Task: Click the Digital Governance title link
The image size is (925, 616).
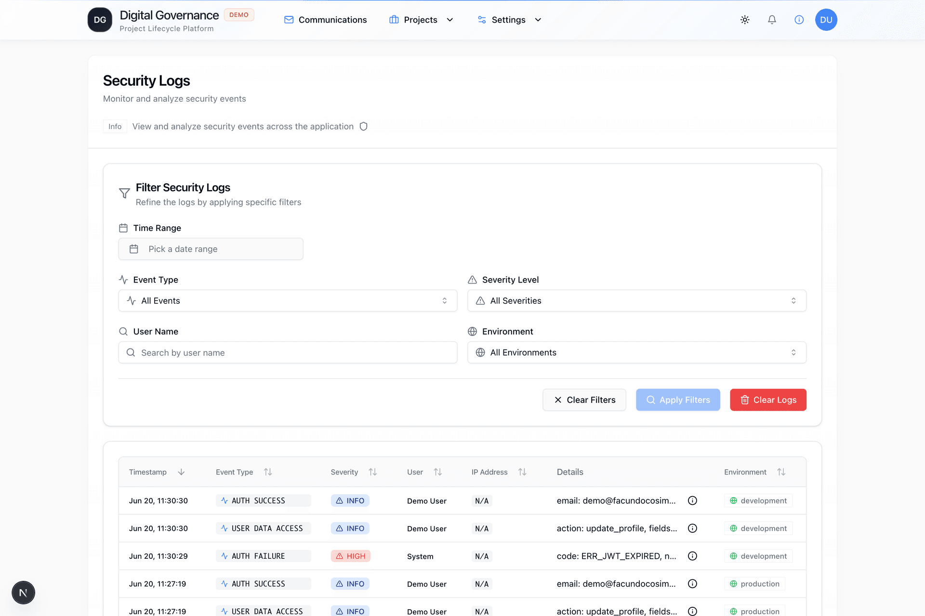Action: click(169, 15)
